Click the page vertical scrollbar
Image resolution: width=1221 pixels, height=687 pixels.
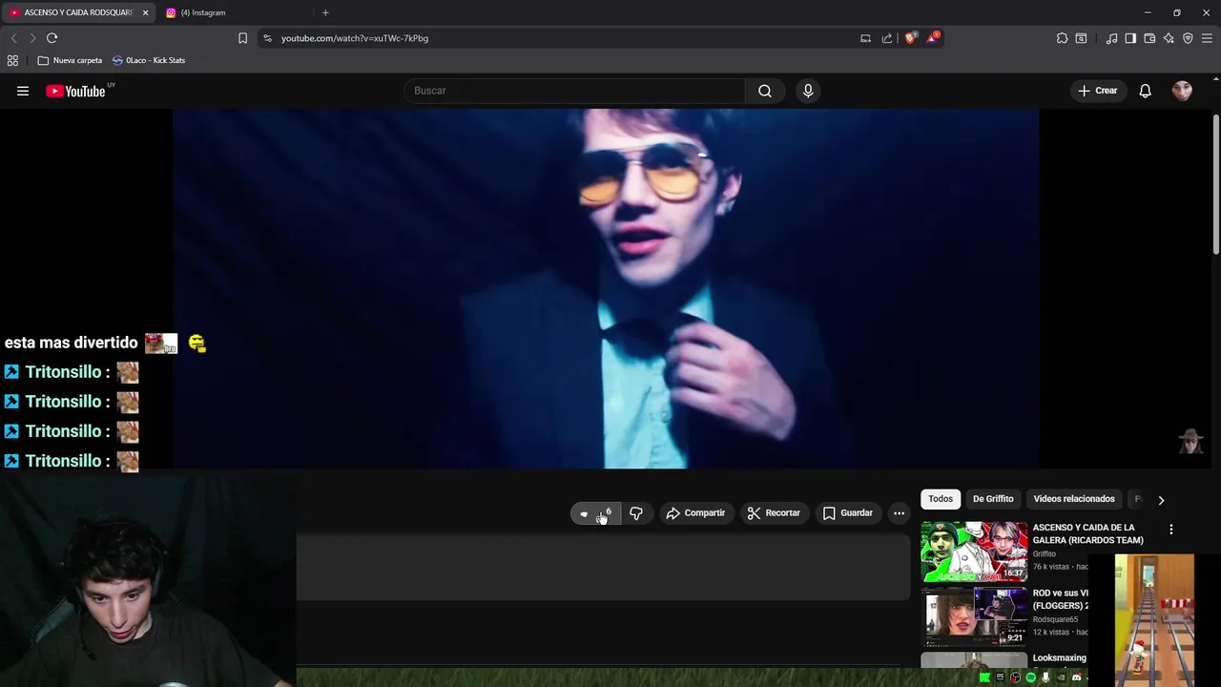coord(1215,186)
